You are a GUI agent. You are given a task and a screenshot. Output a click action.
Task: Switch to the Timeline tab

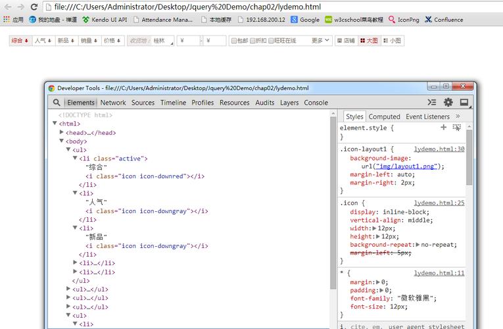pyautogui.click(x=173, y=103)
